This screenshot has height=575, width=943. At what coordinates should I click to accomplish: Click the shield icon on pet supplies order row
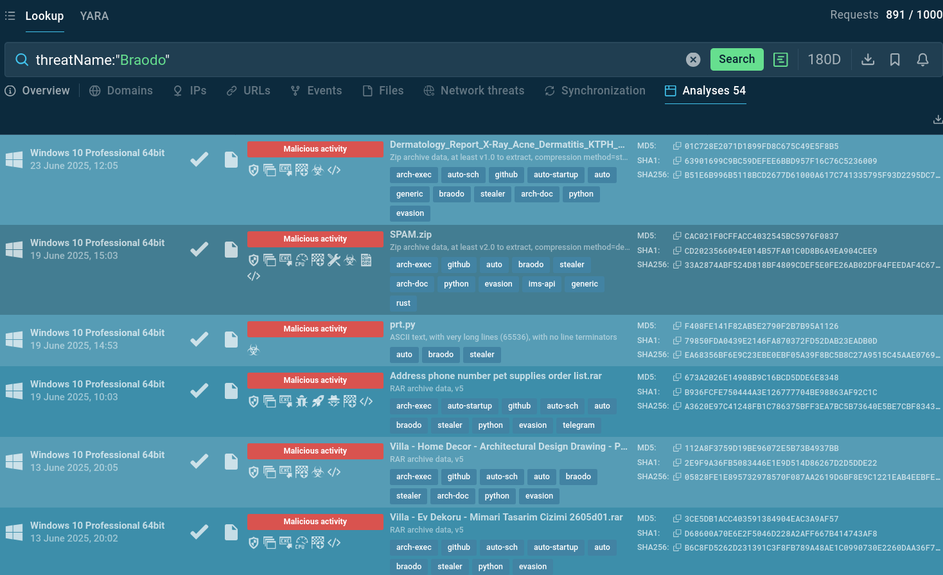(x=253, y=401)
